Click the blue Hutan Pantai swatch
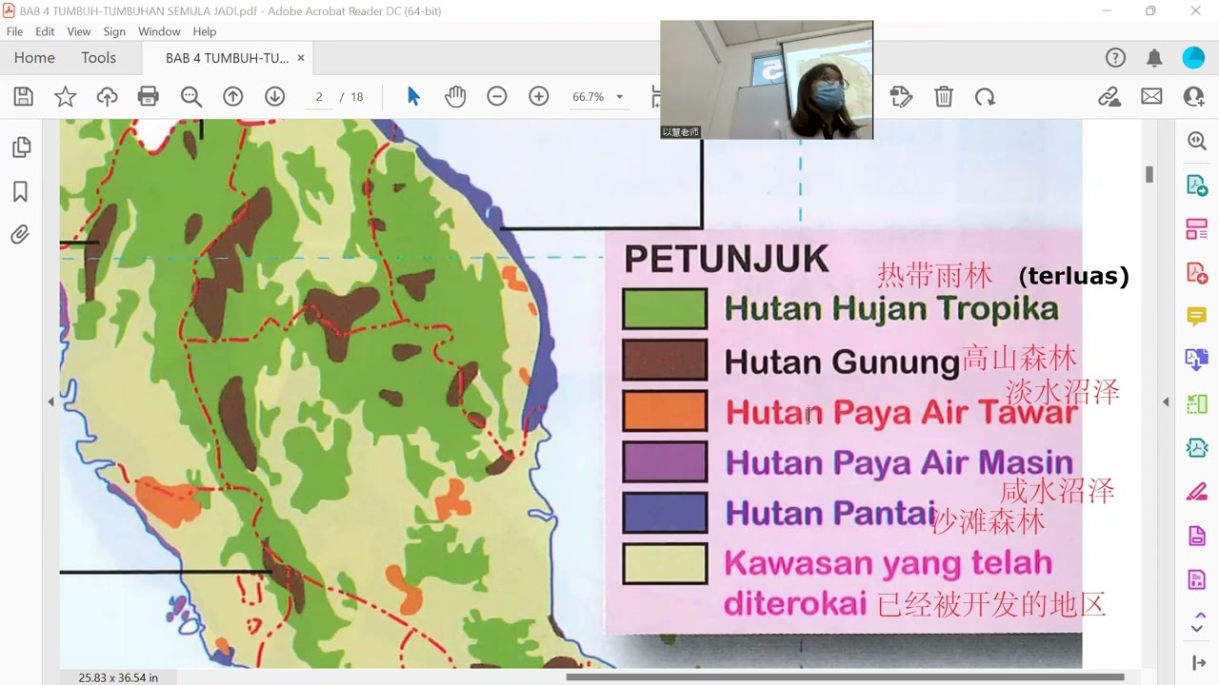Image resolution: width=1219 pixels, height=685 pixels. tap(665, 513)
